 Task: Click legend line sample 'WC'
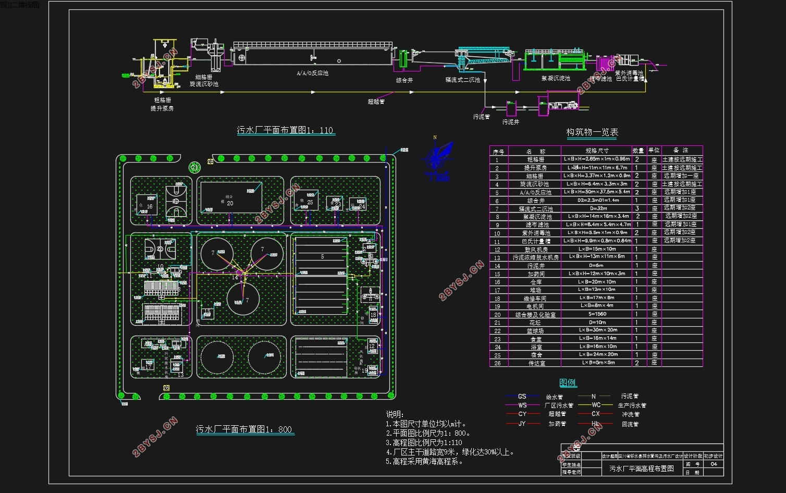[x=596, y=404]
